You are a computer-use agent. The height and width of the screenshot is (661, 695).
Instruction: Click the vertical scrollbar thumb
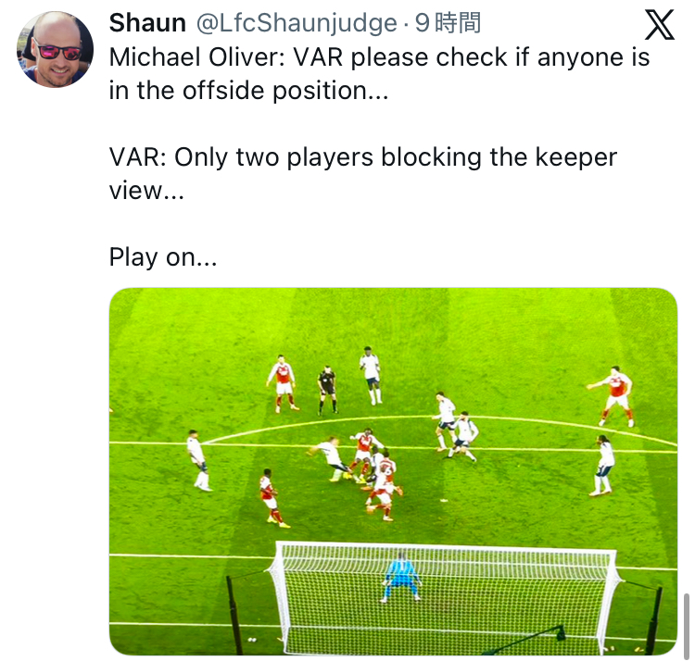pos(687,626)
